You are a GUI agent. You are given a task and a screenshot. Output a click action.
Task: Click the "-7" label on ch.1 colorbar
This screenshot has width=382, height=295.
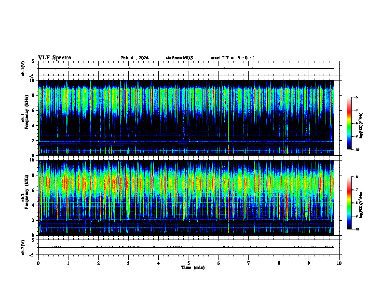tap(356, 110)
